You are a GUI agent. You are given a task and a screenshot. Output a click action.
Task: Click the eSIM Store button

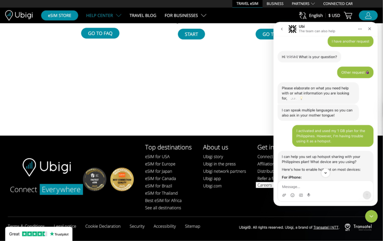(x=59, y=15)
